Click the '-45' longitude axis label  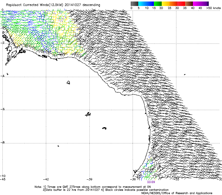pos(2,179)
